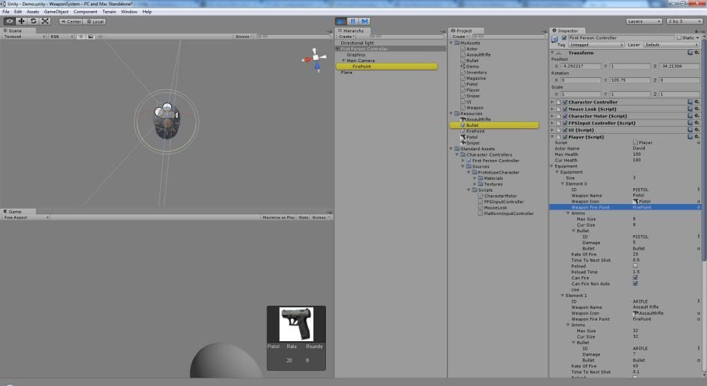Activate the Hand (view) tool
707x386 pixels.
(x=10, y=21)
